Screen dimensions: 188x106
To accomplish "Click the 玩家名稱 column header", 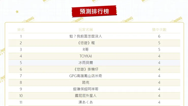I will [x=86, y=30].
